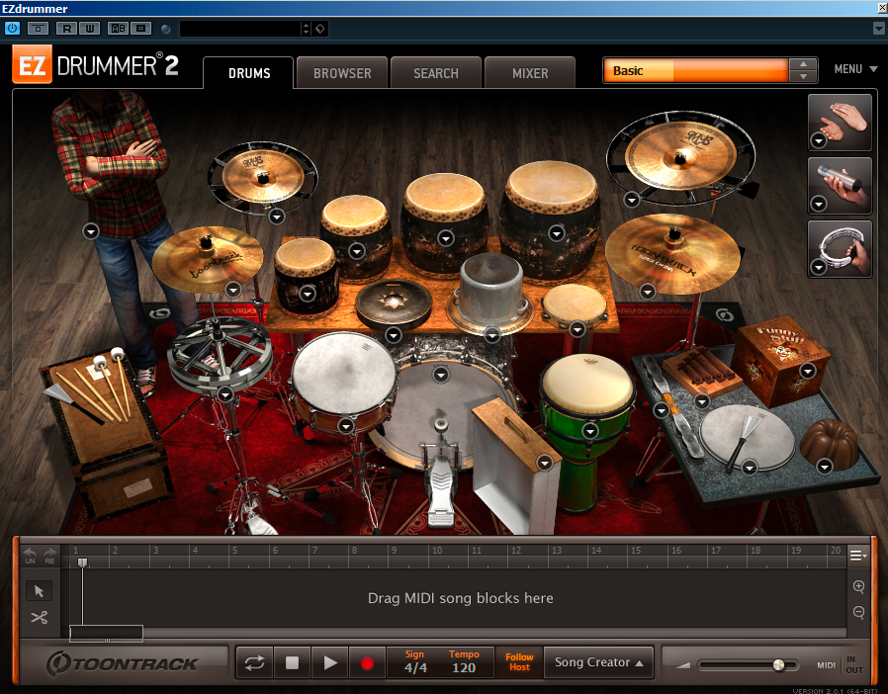Viewport: 888px width, 694px height.
Task: Zoom out on the song timeline
Action: [858, 613]
